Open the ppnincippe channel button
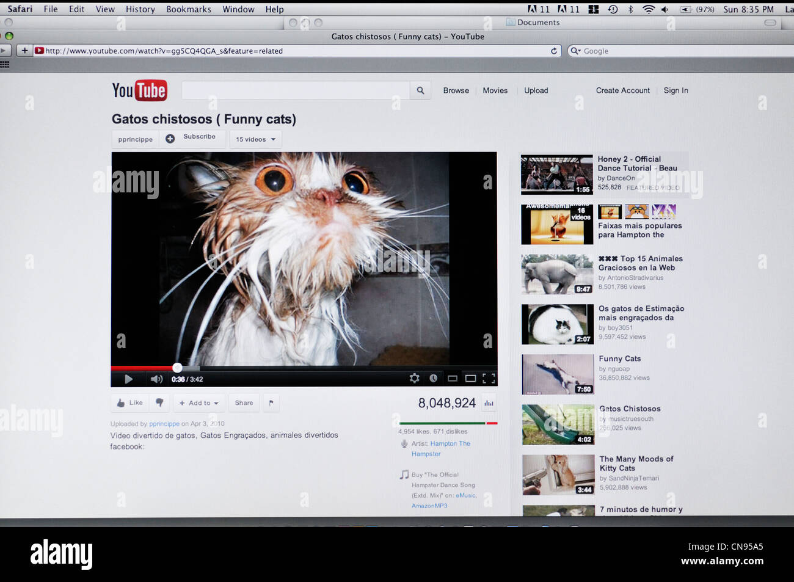 point(136,139)
